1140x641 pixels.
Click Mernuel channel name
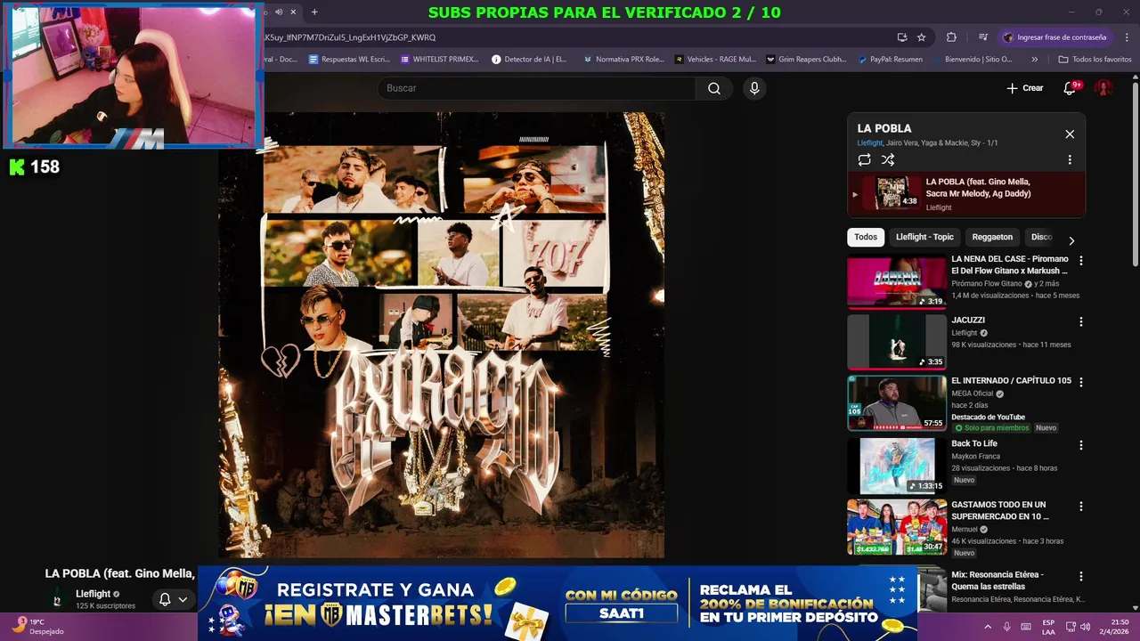pyautogui.click(x=965, y=529)
